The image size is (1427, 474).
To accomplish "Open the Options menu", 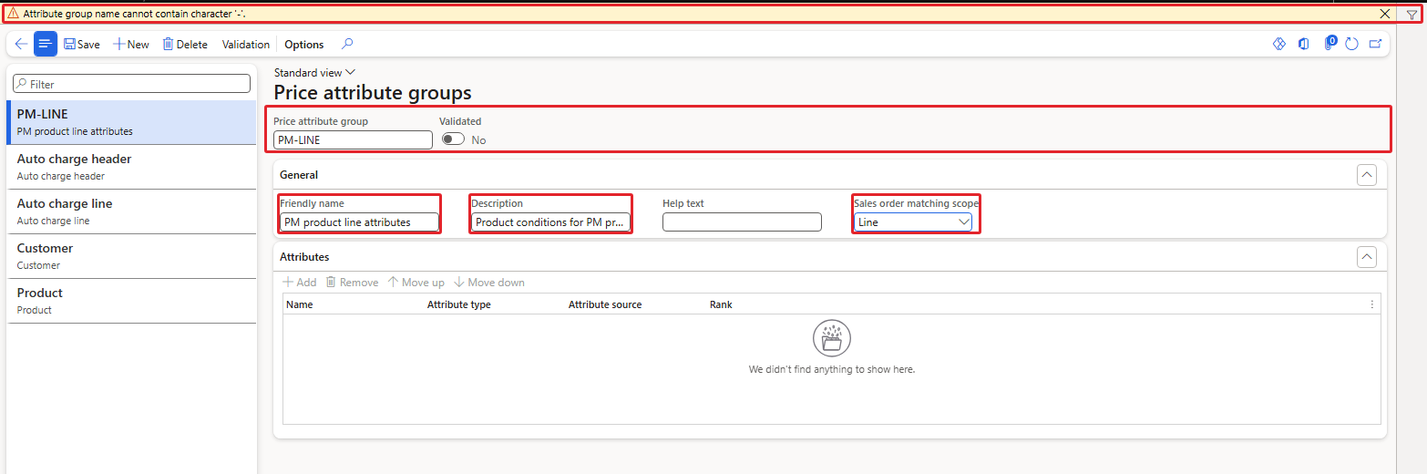I will [304, 44].
